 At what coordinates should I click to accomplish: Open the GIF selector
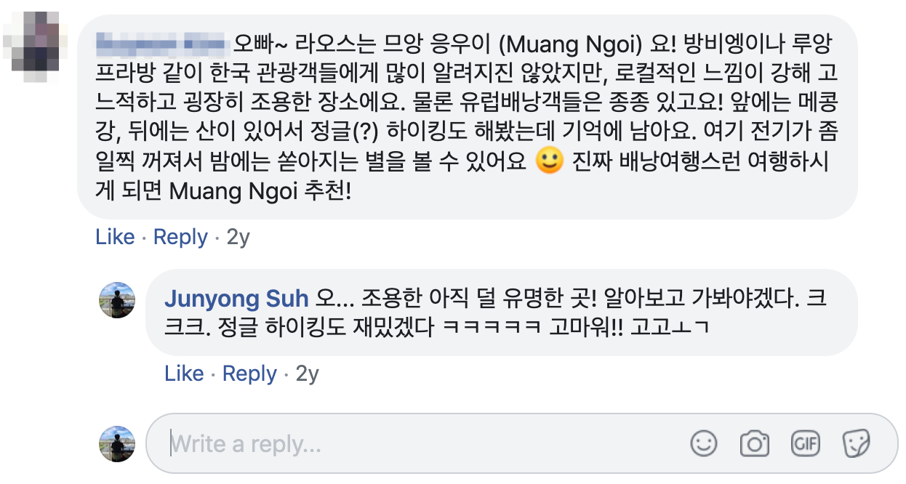807,443
